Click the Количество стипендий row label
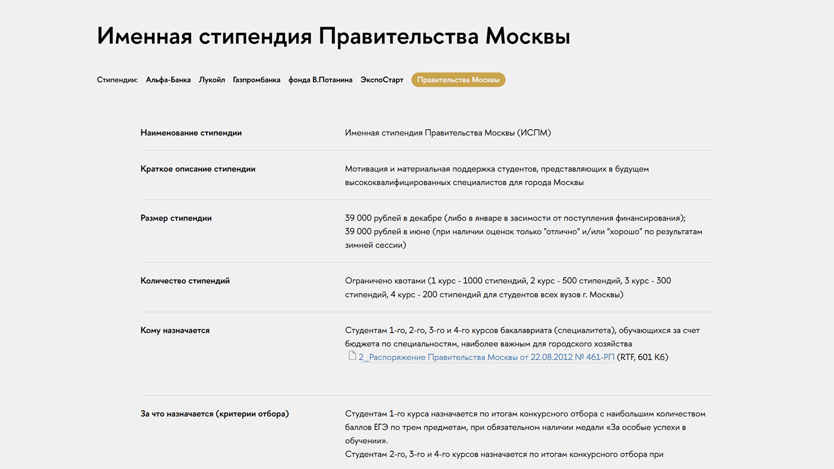The width and height of the screenshot is (834, 469). coord(185,281)
